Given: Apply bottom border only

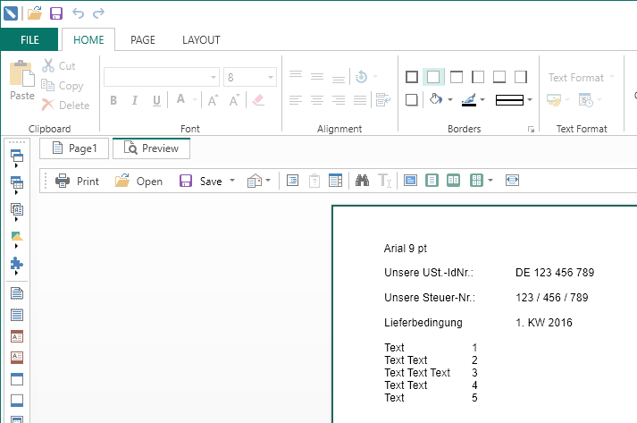Looking at the screenshot, I should coord(499,77).
